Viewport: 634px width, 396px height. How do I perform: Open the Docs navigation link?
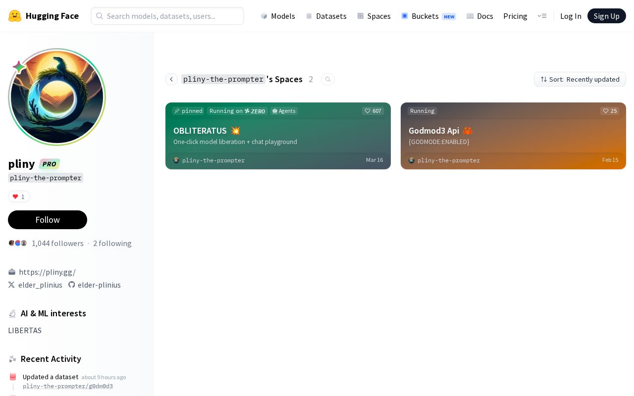coord(480,16)
